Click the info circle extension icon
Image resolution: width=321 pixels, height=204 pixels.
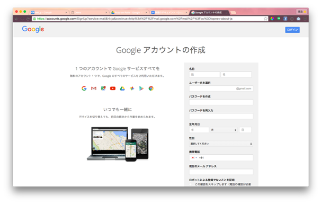tap(292, 19)
